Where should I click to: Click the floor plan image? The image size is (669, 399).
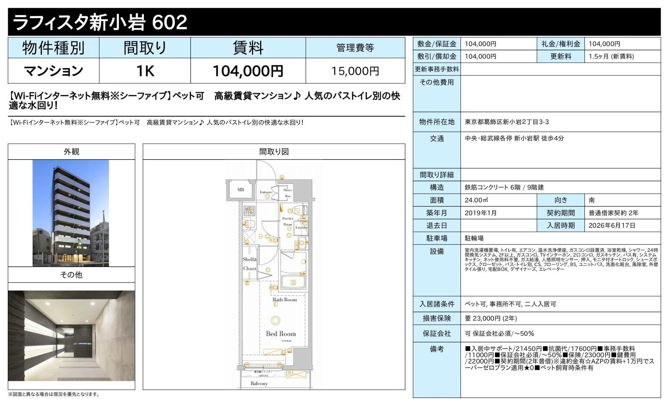(270, 275)
